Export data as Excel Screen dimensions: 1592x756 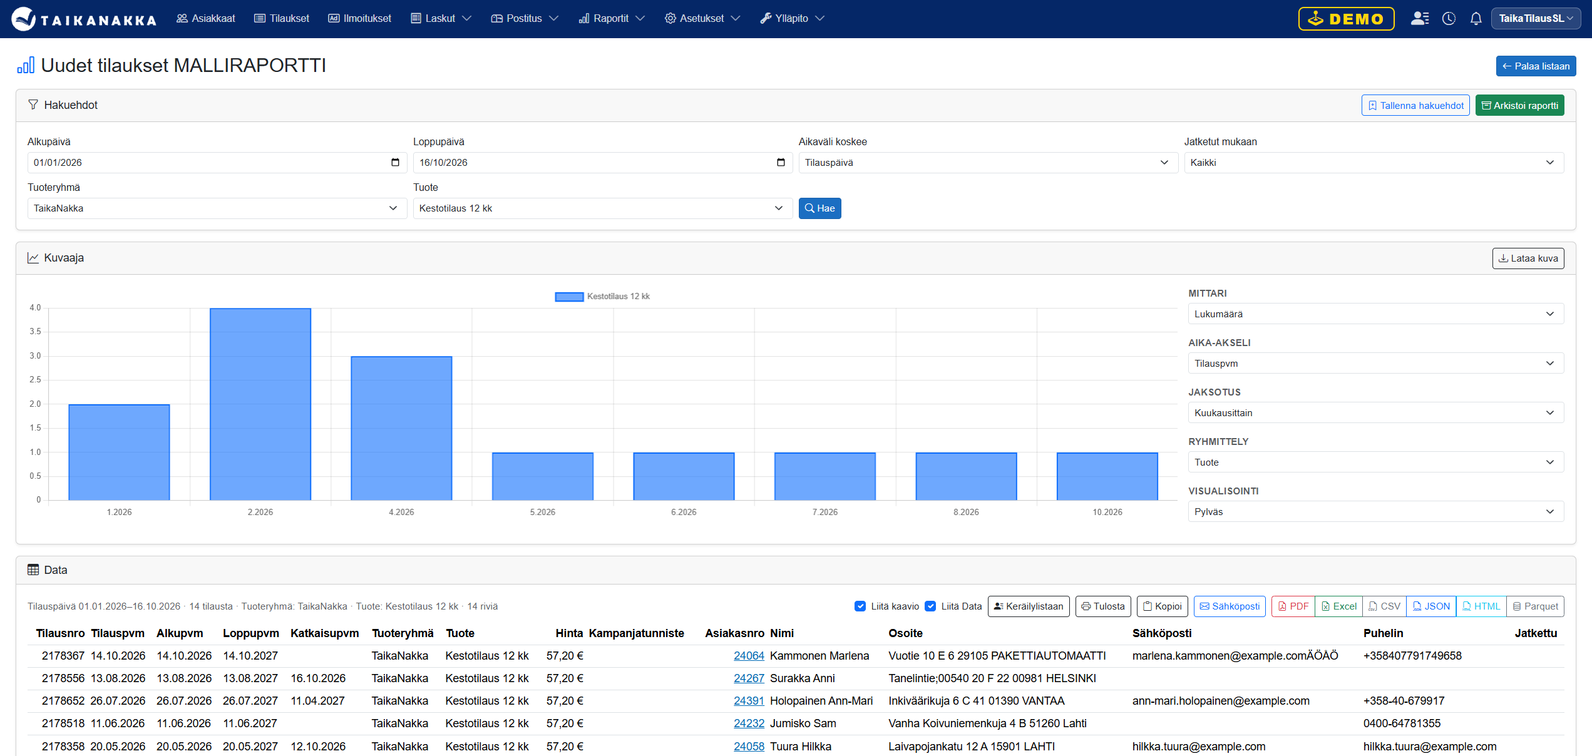(x=1338, y=606)
